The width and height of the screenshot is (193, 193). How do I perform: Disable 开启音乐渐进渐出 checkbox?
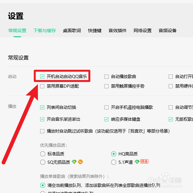(x=42, y=119)
